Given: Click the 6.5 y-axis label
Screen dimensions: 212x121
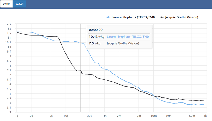Looking at the screenshot, I should [x=9, y=80].
